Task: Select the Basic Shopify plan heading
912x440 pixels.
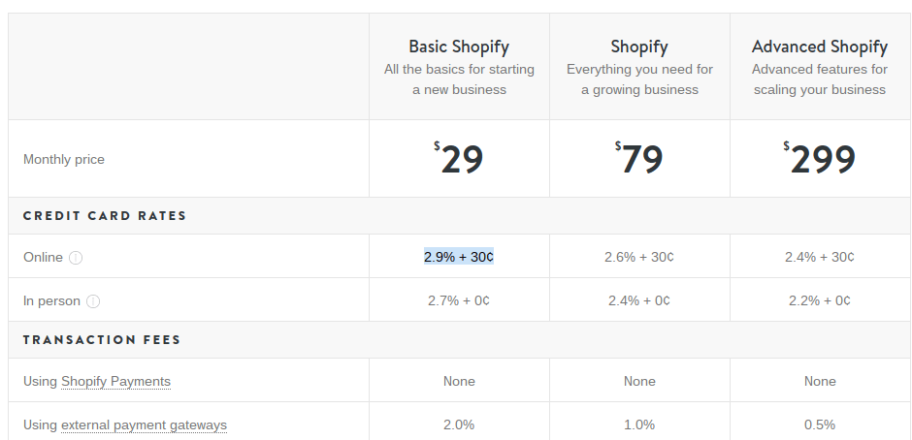Action: (x=459, y=47)
